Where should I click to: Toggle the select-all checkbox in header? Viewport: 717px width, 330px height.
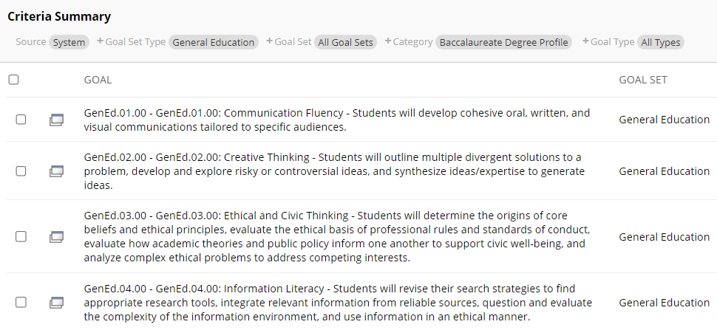coord(14,80)
